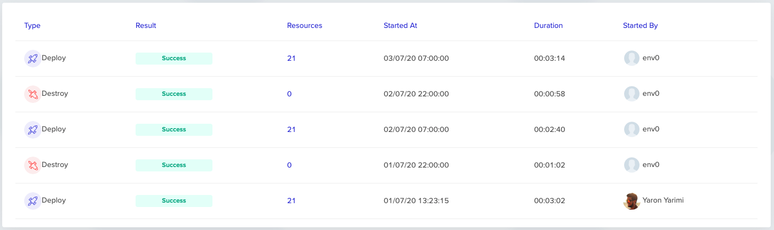
Task: Sort by the Started By column header
Action: 641,26
